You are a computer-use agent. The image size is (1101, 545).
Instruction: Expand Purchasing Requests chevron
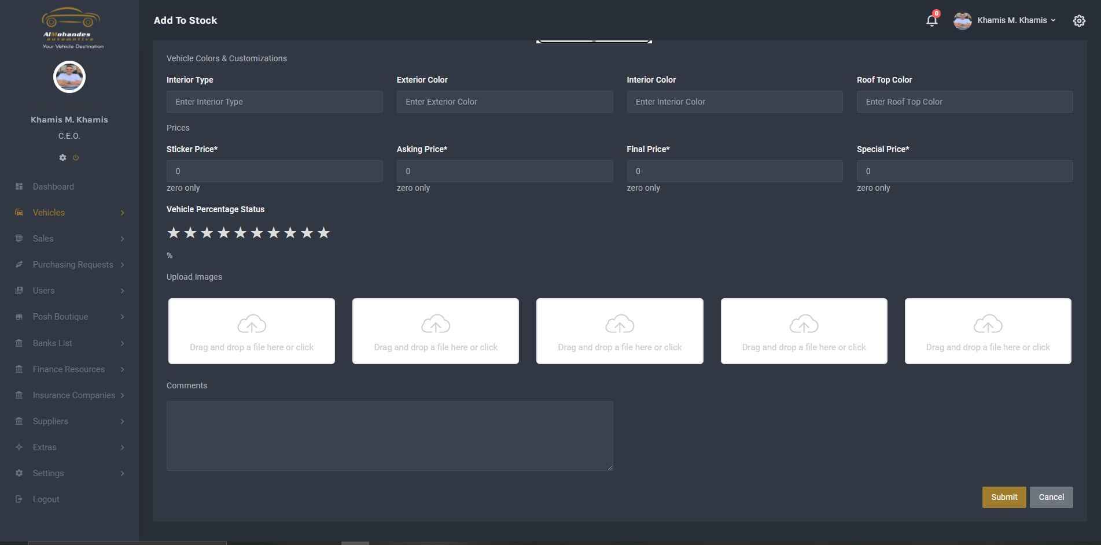coord(122,265)
